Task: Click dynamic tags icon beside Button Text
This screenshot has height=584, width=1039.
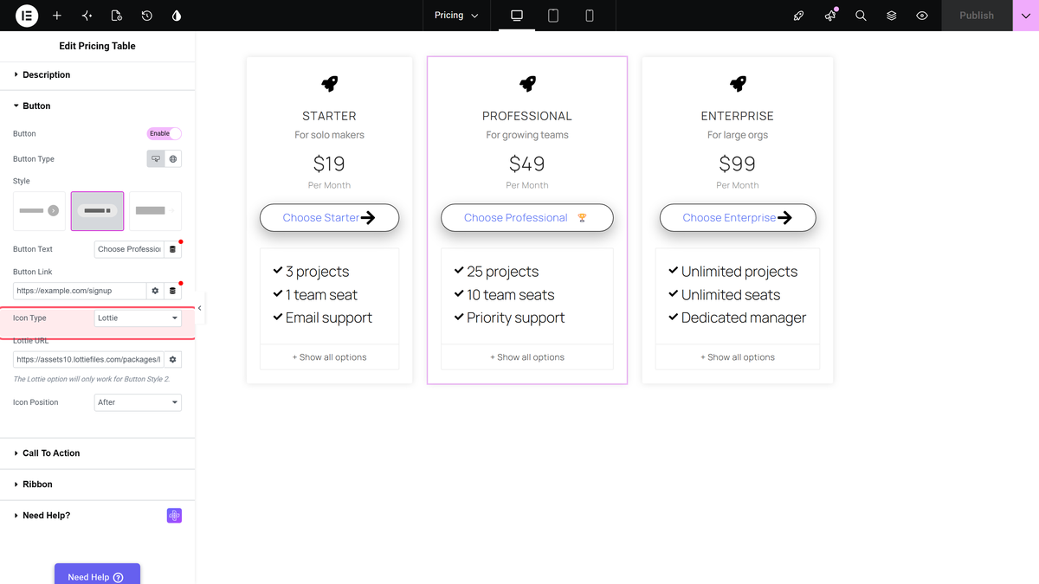Action: point(172,249)
